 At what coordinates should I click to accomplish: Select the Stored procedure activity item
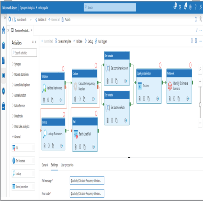click(x=23, y=186)
